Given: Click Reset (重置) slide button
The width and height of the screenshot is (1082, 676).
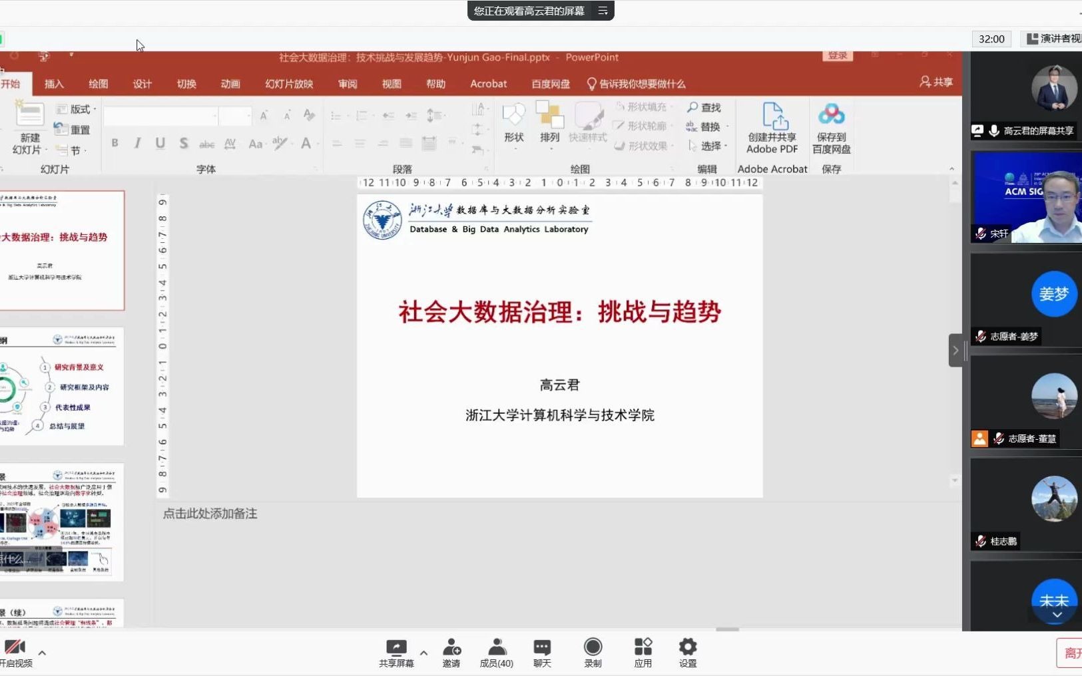Looking at the screenshot, I should pos(72,130).
